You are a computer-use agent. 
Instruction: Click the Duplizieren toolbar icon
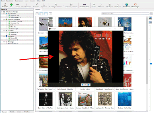point(44,5)
